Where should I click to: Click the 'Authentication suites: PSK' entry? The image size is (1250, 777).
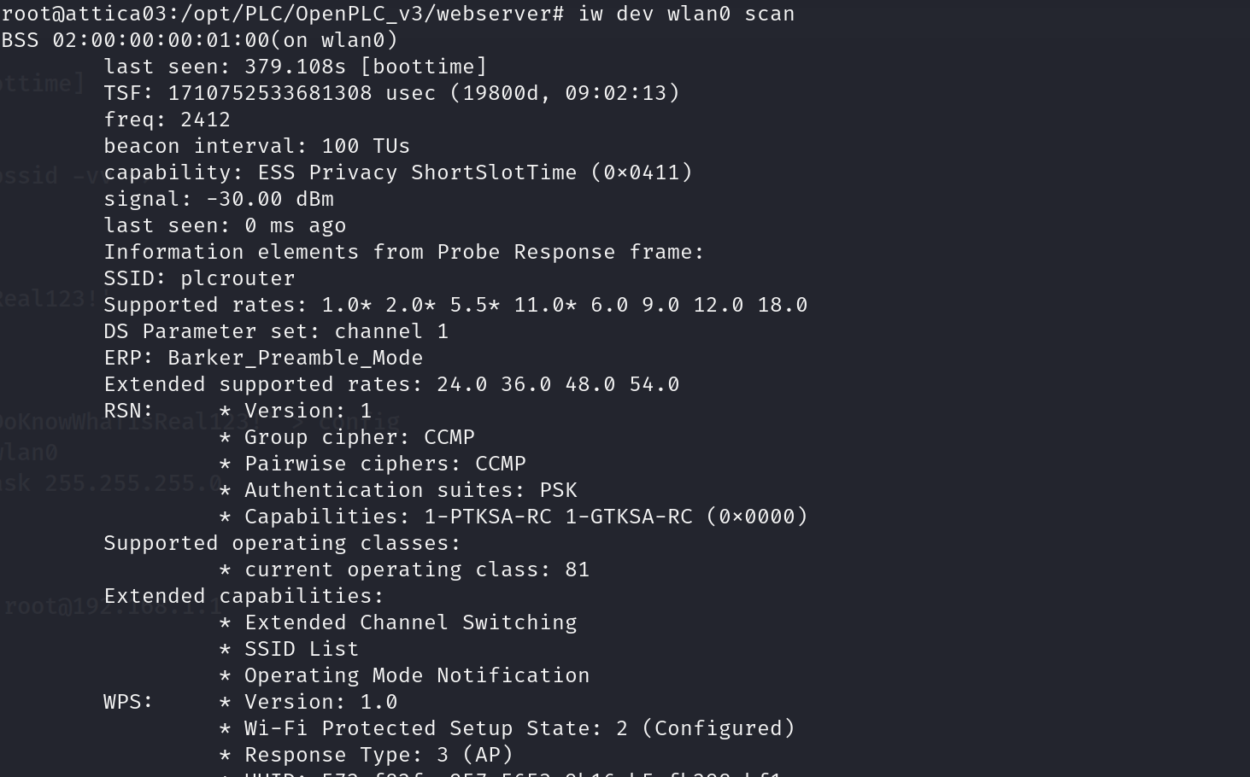pos(410,490)
